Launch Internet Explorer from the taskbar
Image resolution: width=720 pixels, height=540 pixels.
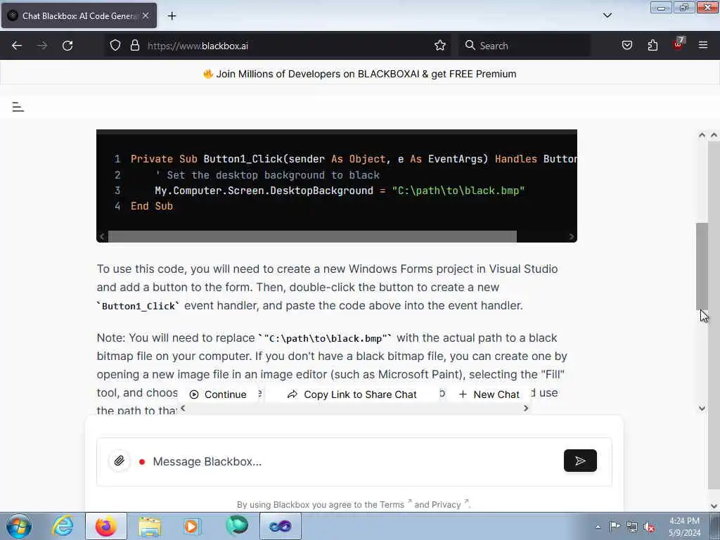63,526
